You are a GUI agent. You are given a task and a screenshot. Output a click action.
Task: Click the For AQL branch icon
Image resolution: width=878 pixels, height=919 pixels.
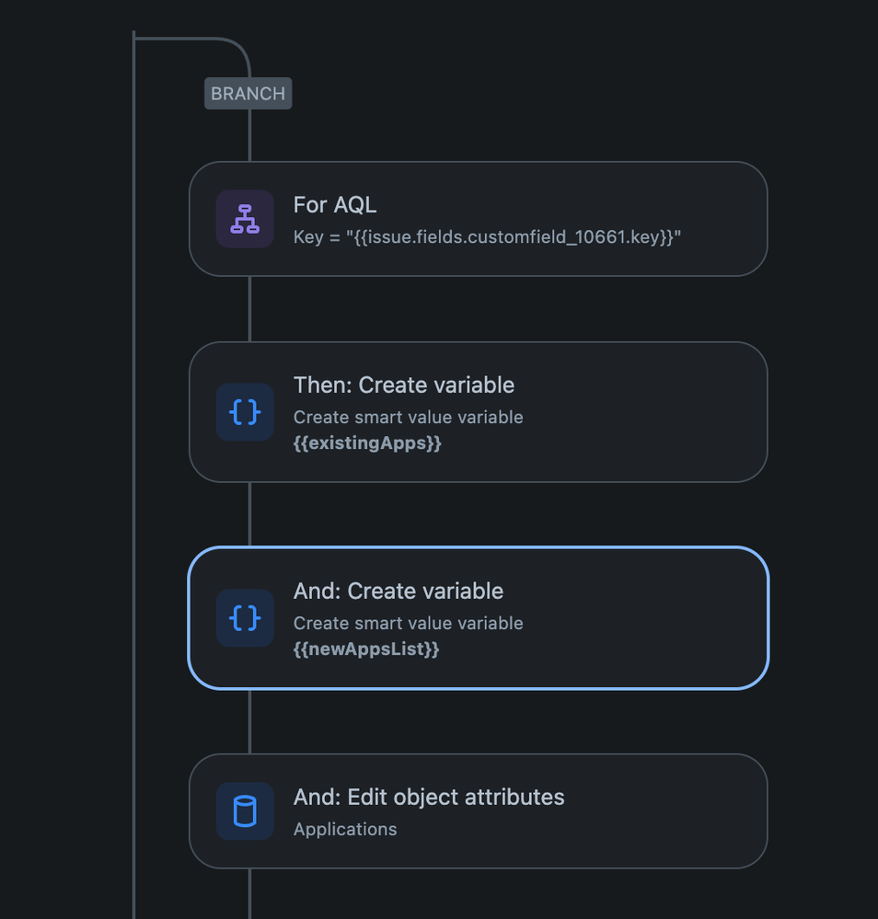click(245, 219)
